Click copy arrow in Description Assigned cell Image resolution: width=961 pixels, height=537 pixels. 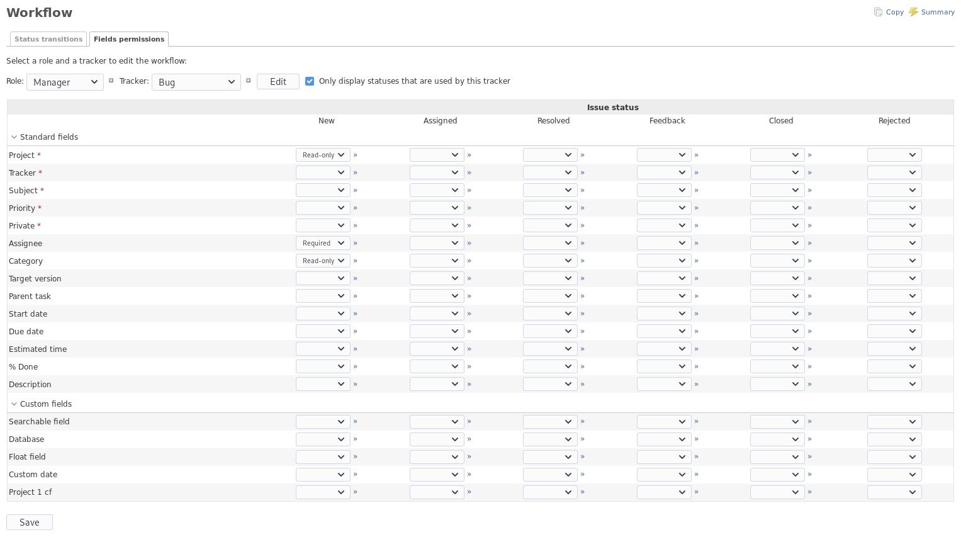point(469,384)
